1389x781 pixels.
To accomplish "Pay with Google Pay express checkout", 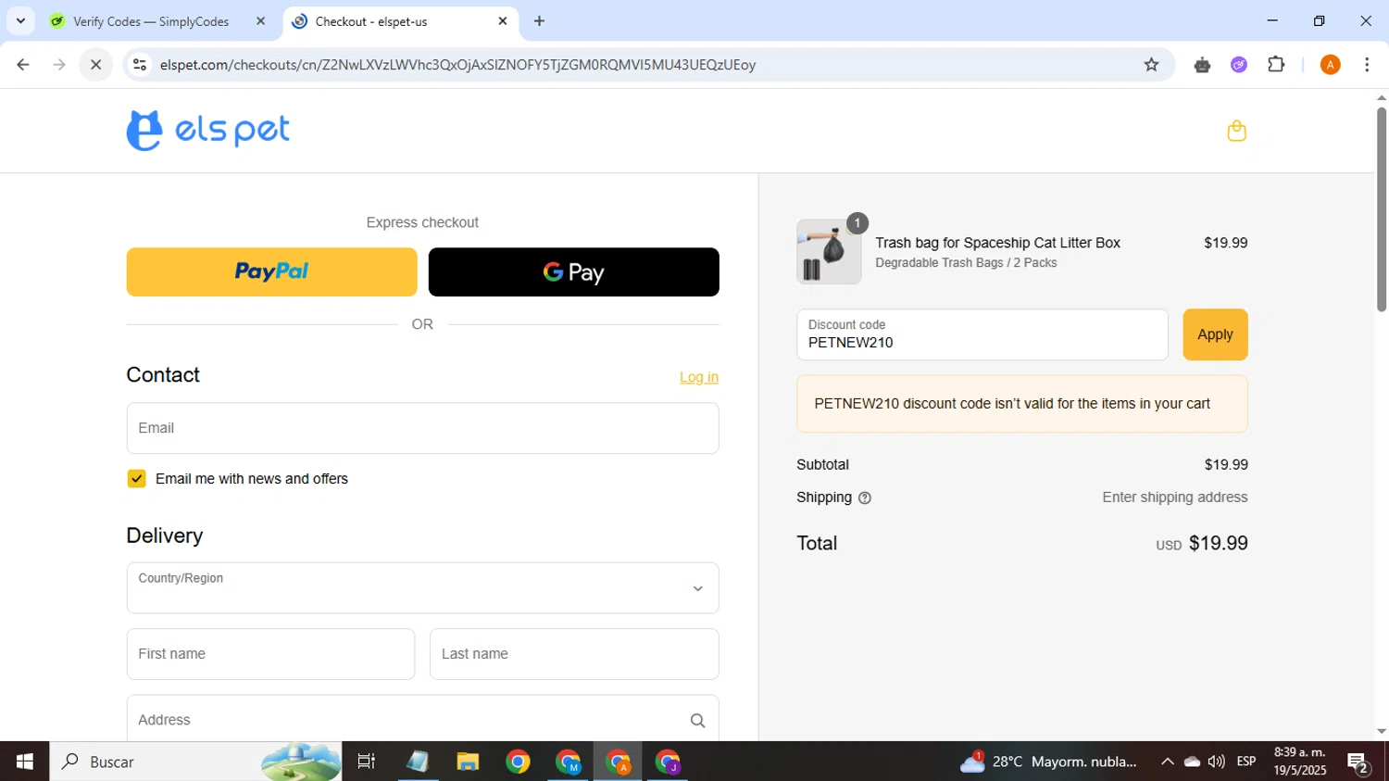I will (573, 271).
